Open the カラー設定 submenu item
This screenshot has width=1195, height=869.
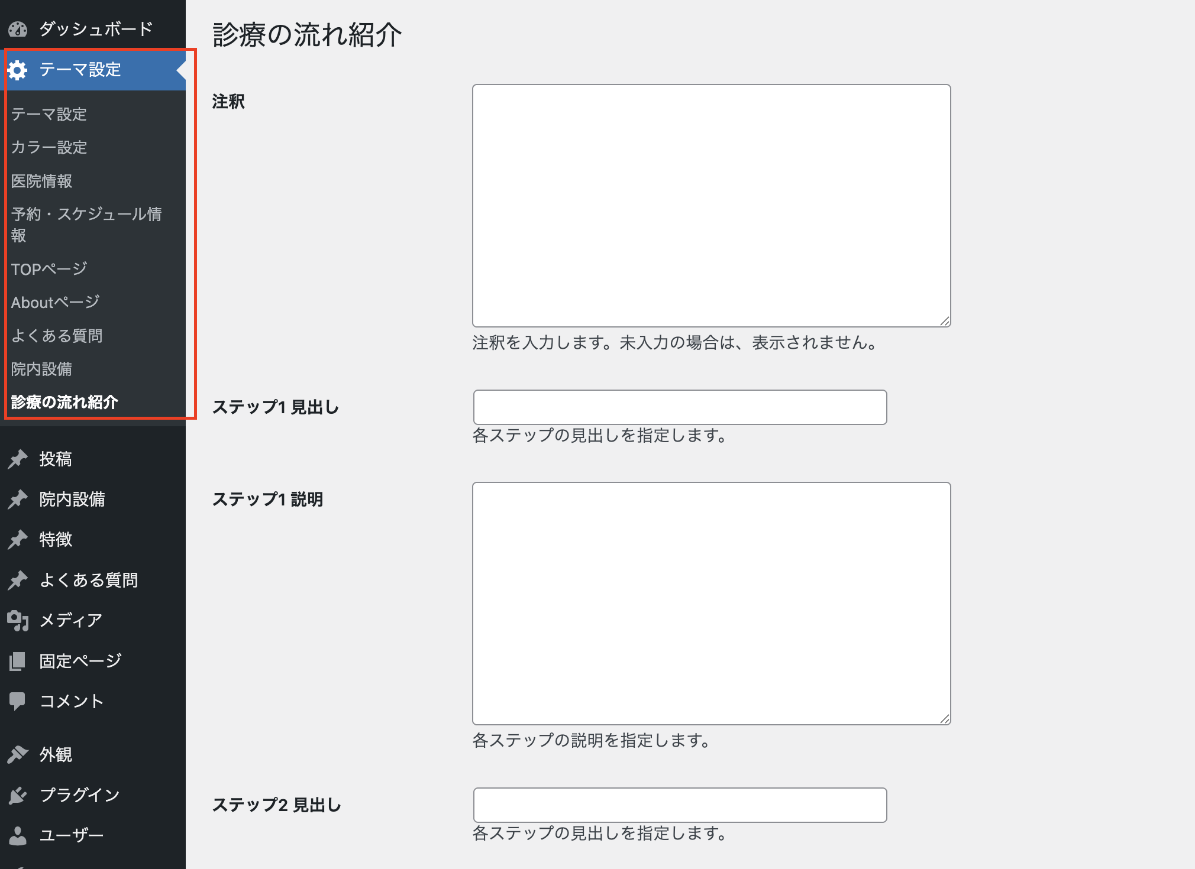click(49, 147)
